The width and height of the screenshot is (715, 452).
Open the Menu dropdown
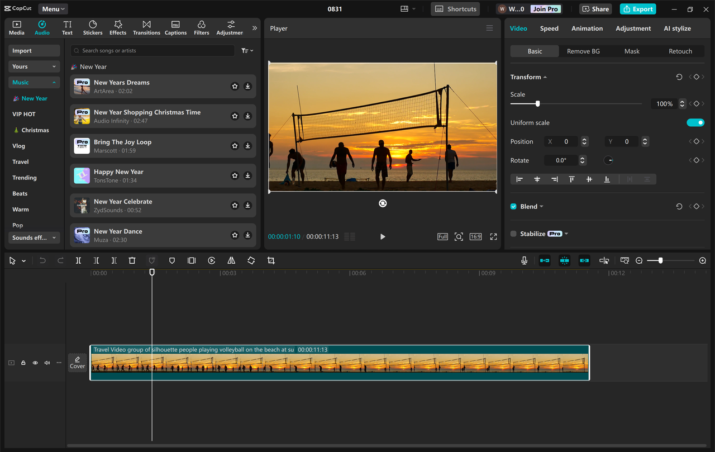[53, 9]
